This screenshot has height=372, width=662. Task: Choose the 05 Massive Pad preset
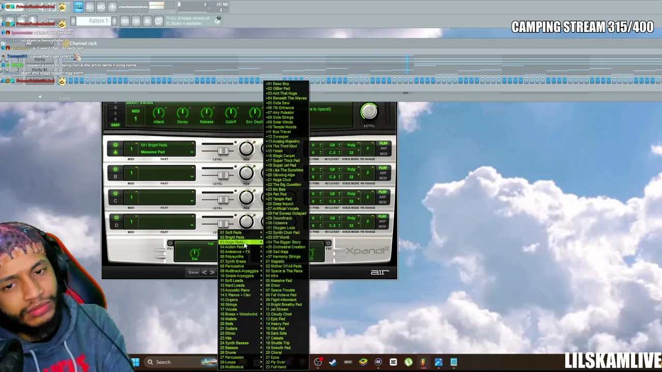tap(286, 281)
